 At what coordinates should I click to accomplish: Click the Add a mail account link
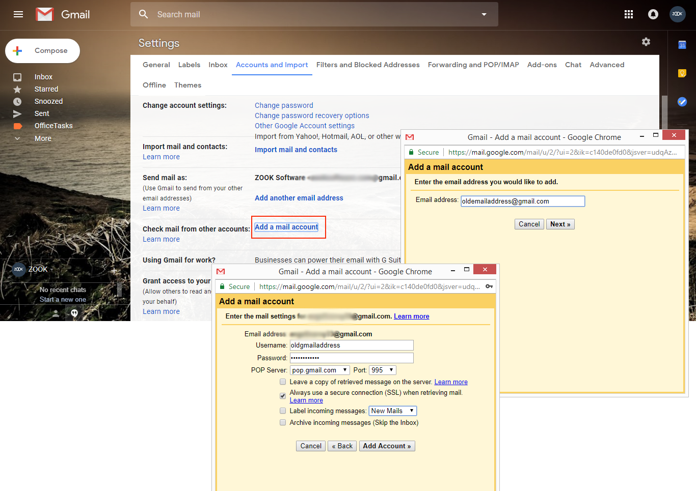tap(286, 227)
